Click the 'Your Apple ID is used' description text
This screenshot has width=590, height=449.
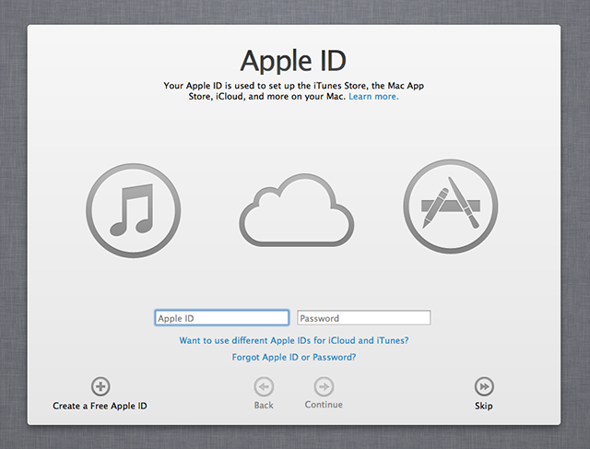tap(293, 91)
